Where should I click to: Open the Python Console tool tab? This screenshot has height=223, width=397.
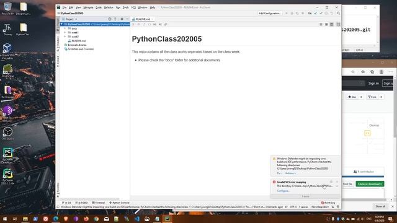pos(119,203)
